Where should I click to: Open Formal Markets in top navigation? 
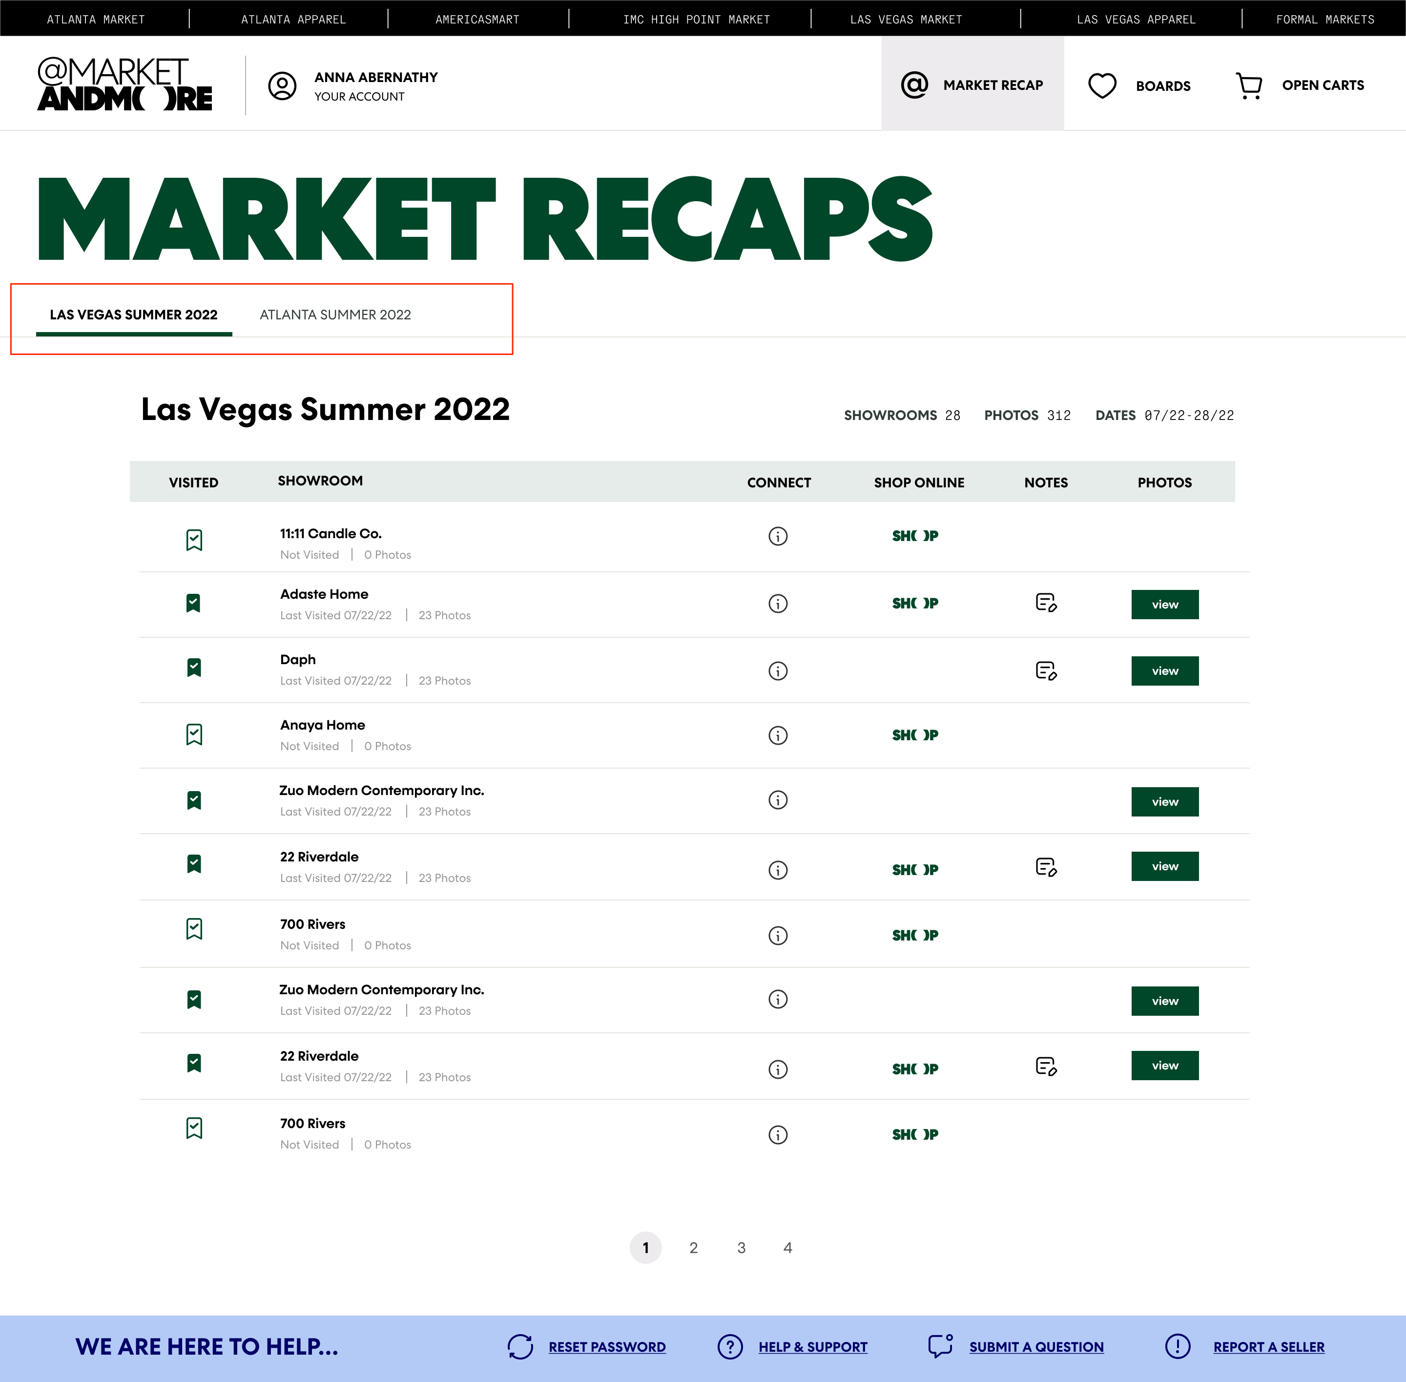1325,20
